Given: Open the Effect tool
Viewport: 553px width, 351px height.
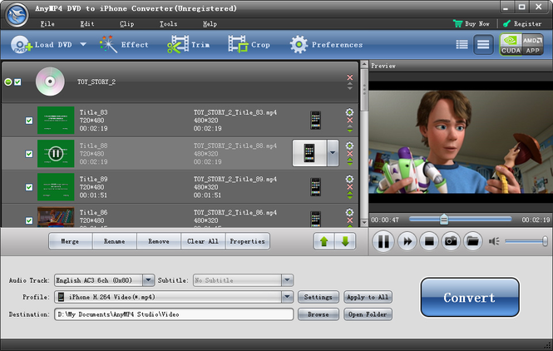Looking at the screenshot, I should click(124, 45).
